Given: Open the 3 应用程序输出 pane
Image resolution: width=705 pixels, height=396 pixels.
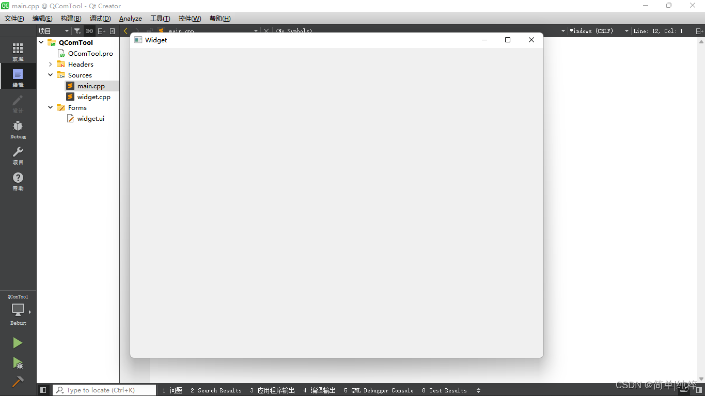Looking at the screenshot, I should pyautogui.click(x=272, y=390).
